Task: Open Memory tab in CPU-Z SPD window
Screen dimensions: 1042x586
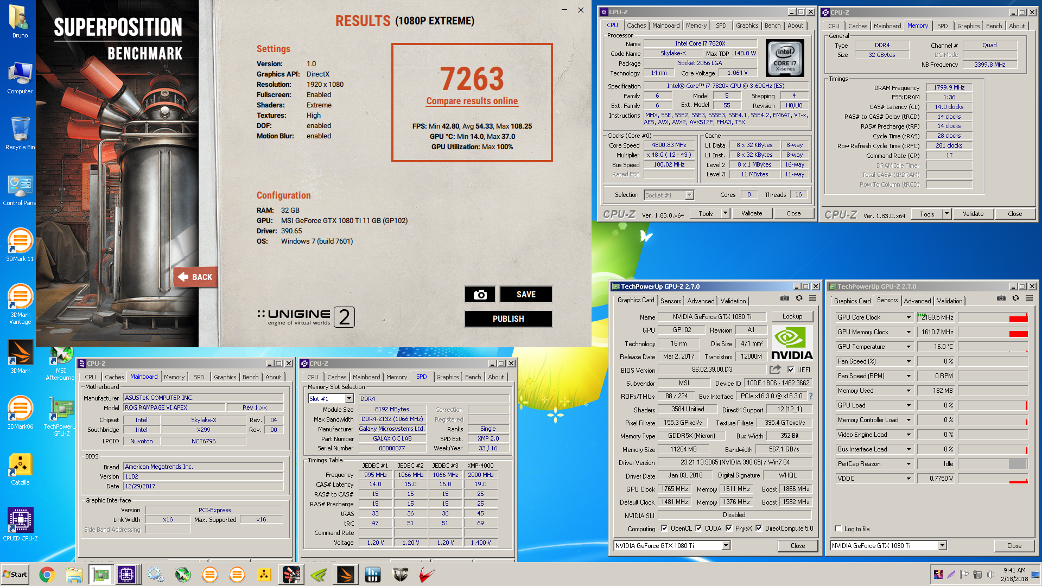Action: (396, 377)
